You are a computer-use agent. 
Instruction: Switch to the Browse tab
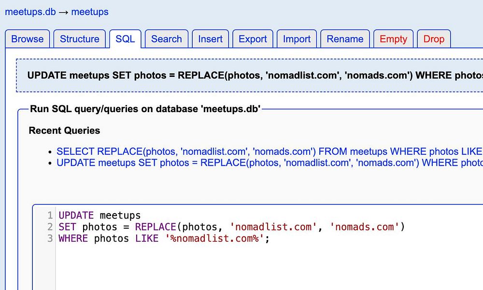point(28,39)
